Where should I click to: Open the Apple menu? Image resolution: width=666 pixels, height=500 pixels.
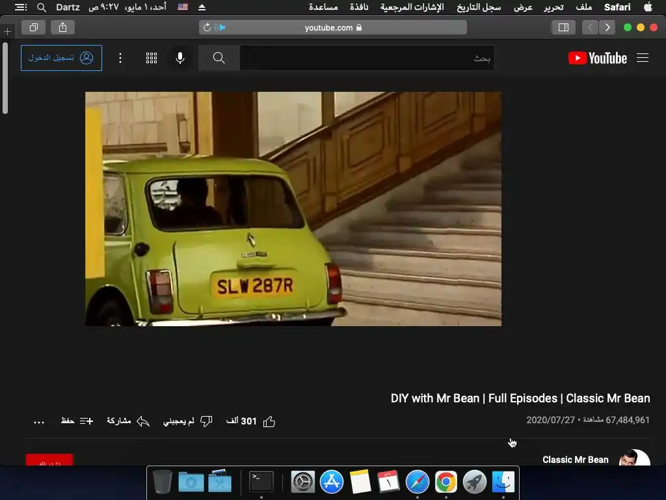[x=648, y=7]
